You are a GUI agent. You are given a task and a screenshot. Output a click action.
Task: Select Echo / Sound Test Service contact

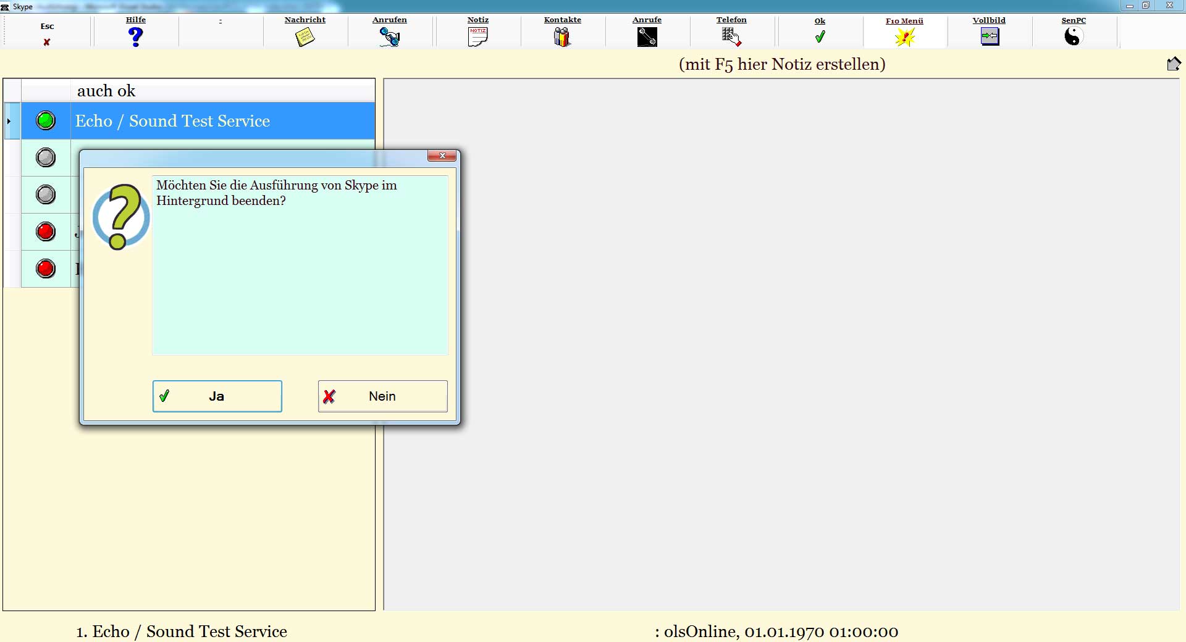coord(173,121)
